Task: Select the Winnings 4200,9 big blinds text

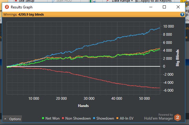Action: tap(23, 14)
